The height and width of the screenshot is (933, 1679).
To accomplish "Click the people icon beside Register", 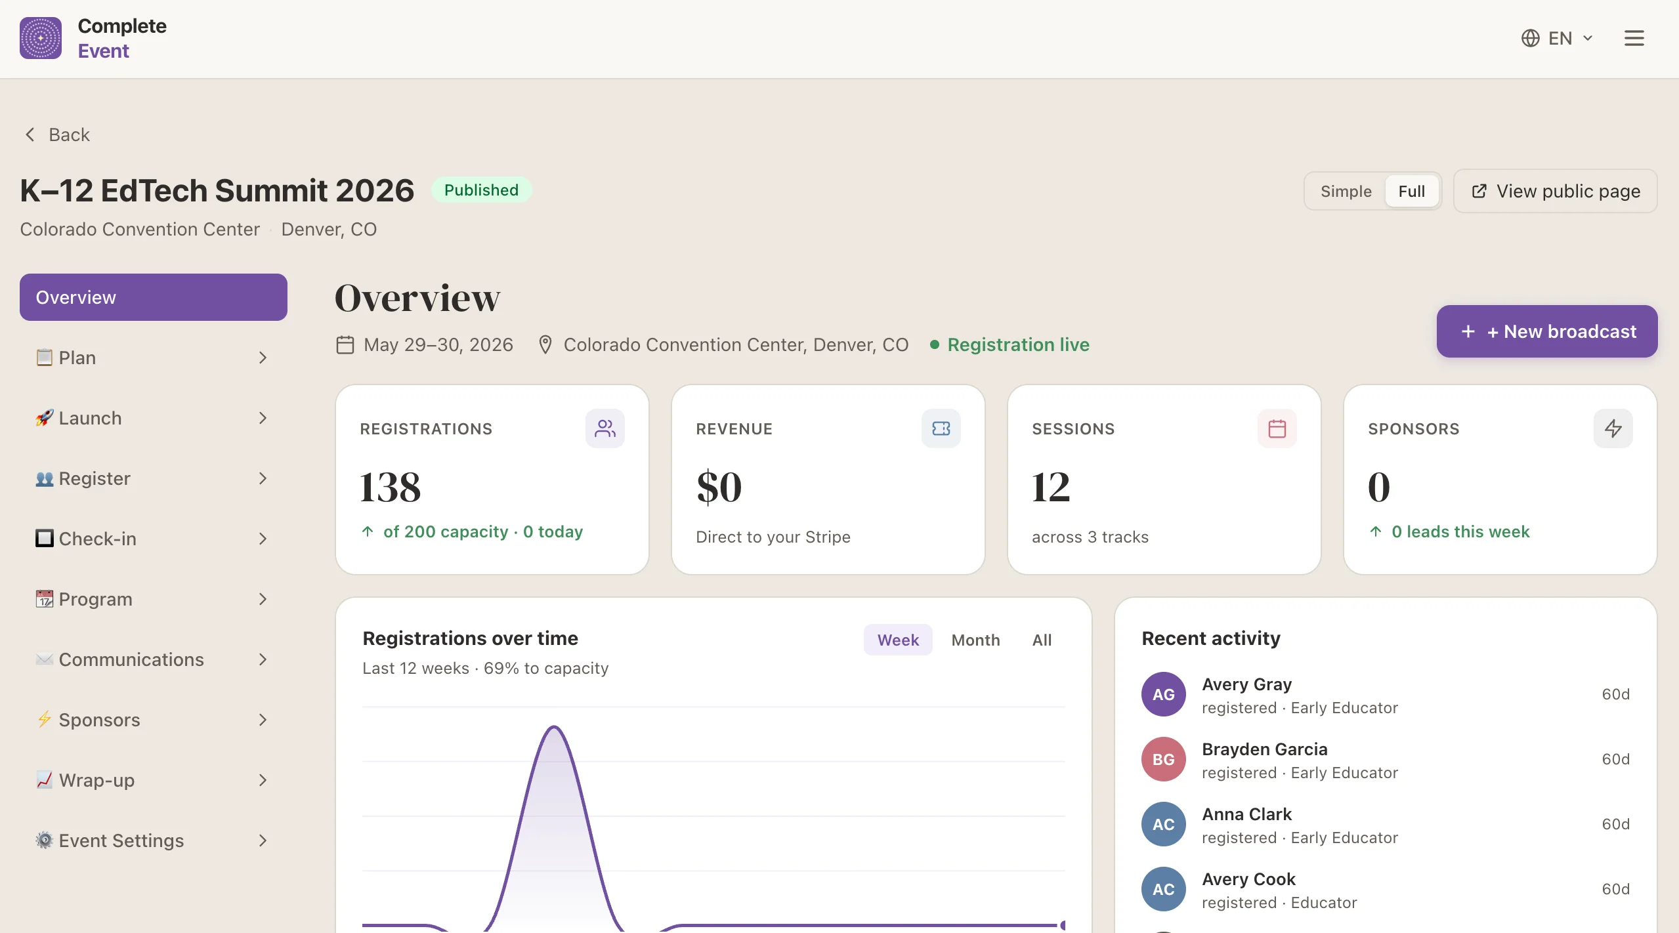I will [x=44, y=478].
